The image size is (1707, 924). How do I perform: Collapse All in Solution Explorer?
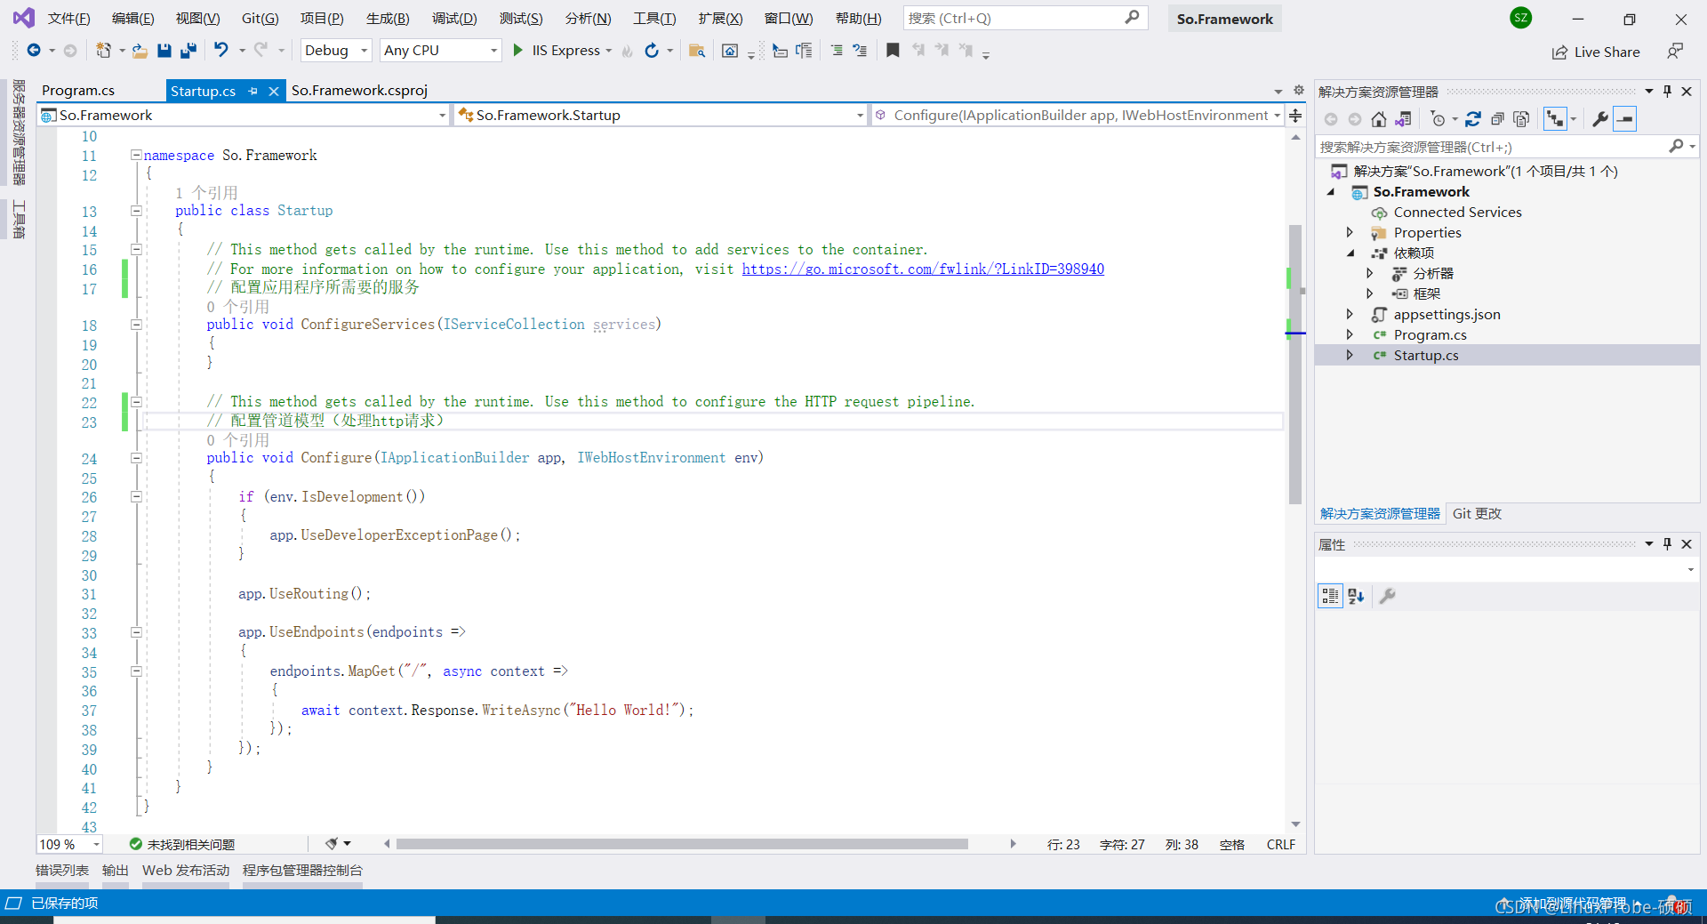tap(1497, 119)
